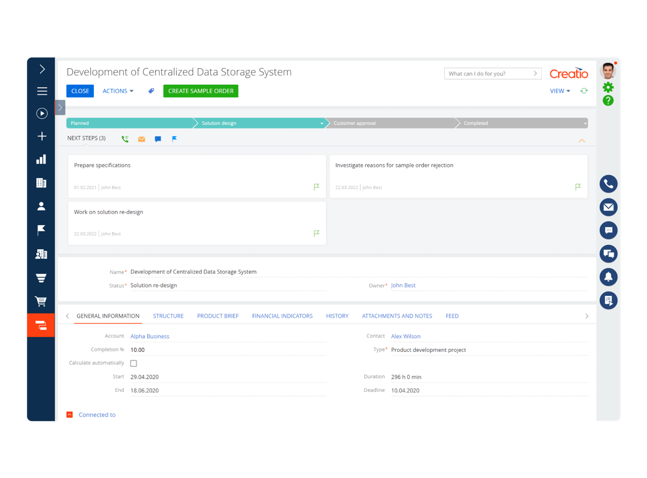Open the Alpha Business account link

click(149, 336)
